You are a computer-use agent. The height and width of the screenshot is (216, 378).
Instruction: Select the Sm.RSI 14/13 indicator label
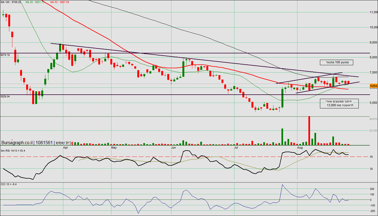tap(13, 151)
